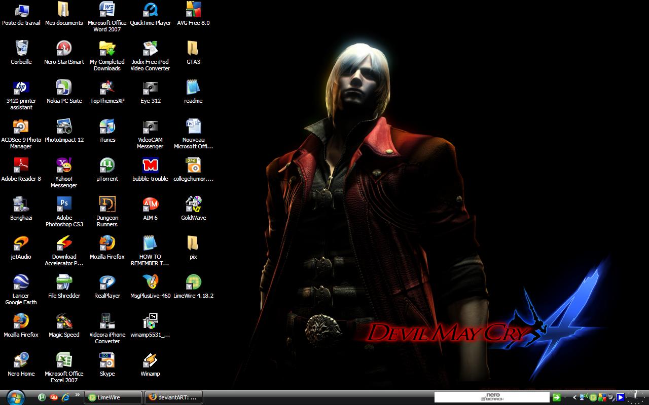This screenshot has width=649, height=405.
Task: Switch to deviantART Firefox taskbar button
Action: [174, 397]
